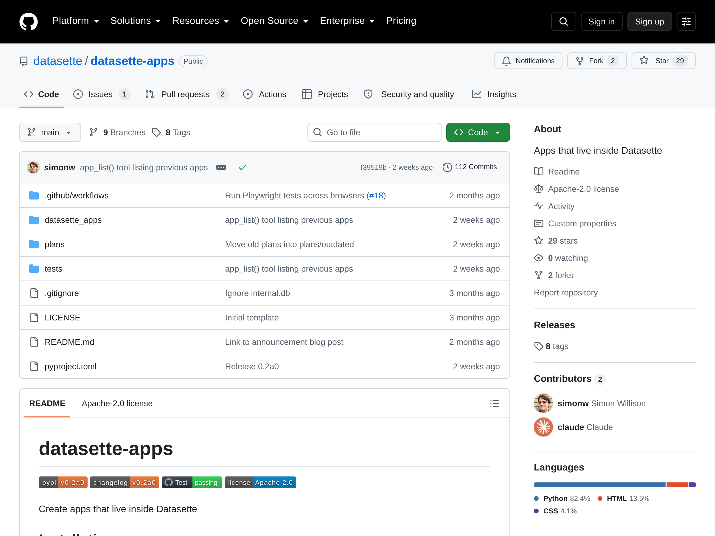This screenshot has height=536, width=715.
Task: Open the Apache-2.0 license link in About
Action: coord(576,189)
